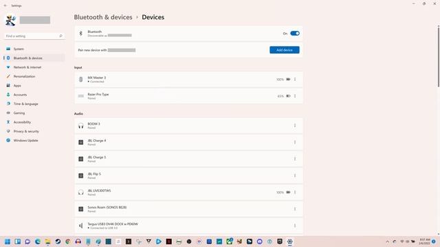Select Bluetooth & devices in sidebar
This screenshot has height=247, width=440.
34,58
